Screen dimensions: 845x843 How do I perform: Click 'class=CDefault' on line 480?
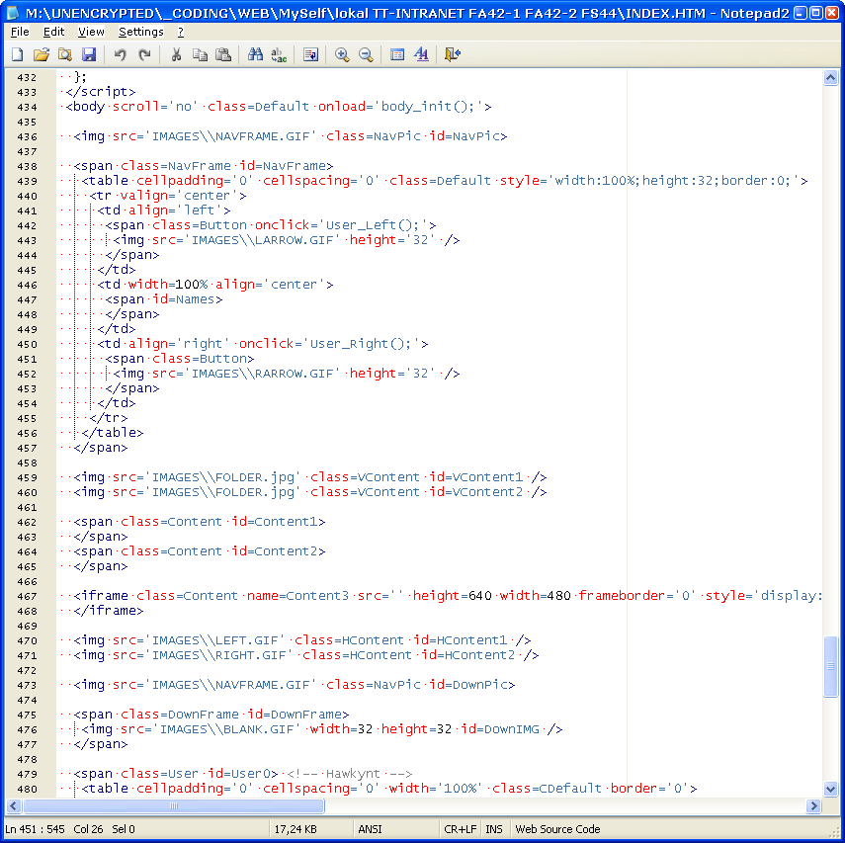(546, 789)
